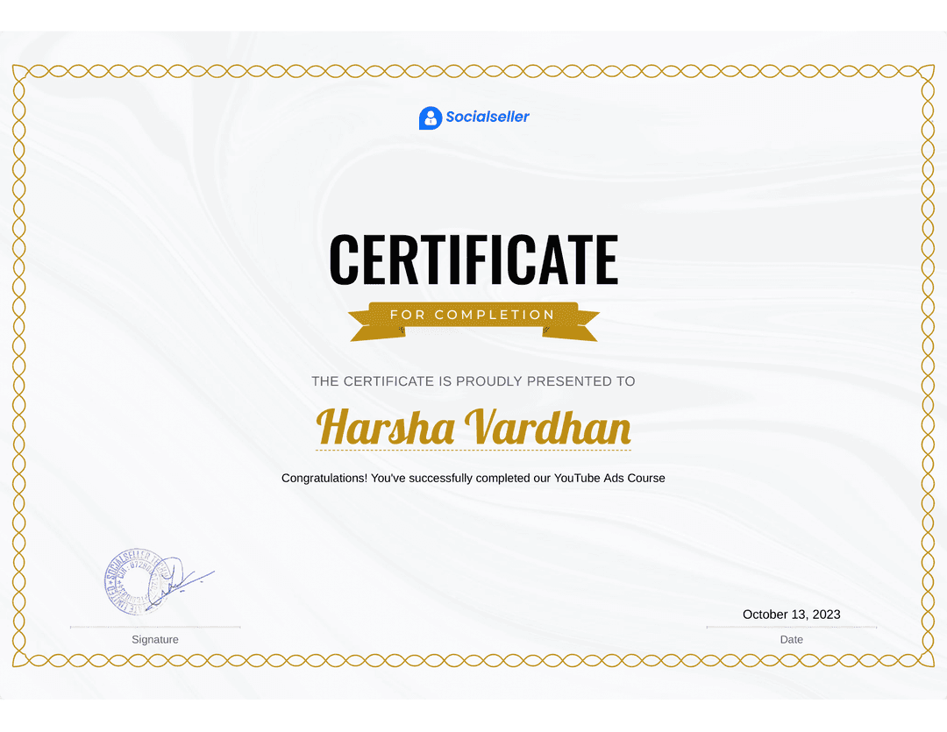
Task: Click the dotted line under Signature
Action: click(x=154, y=626)
